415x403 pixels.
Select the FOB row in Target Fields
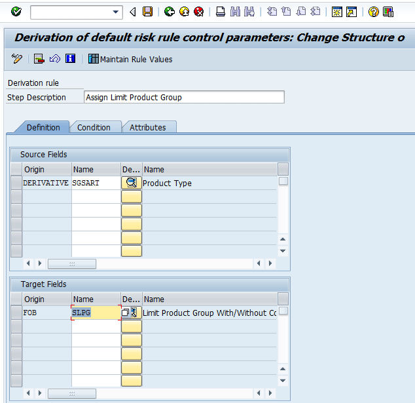(16, 313)
